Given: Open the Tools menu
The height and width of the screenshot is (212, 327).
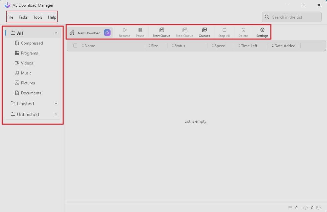Looking at the screenshot, I should (38, 17).
